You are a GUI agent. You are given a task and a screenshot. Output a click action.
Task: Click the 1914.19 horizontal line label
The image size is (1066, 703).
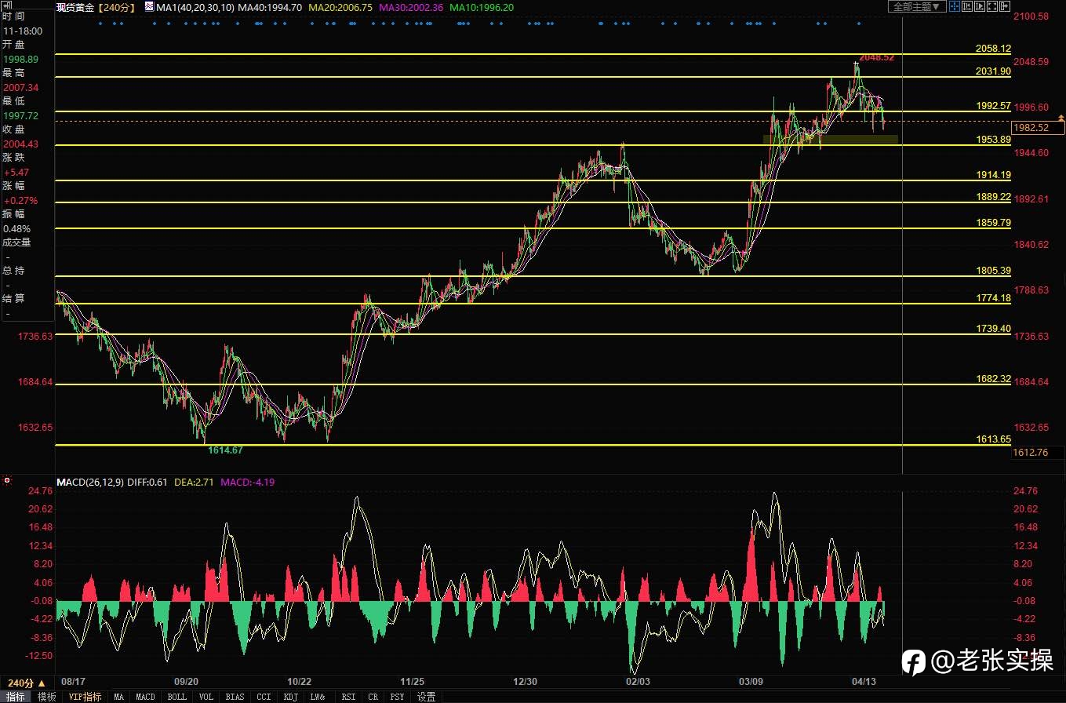coord(993,175)
